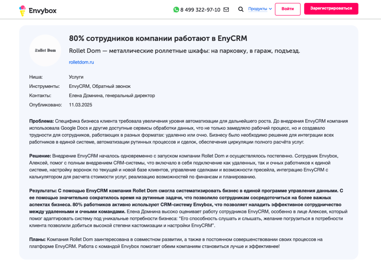
Task: Open the rolletdom.ru website link
Action: pyautogui.click(x=81, y=62)
